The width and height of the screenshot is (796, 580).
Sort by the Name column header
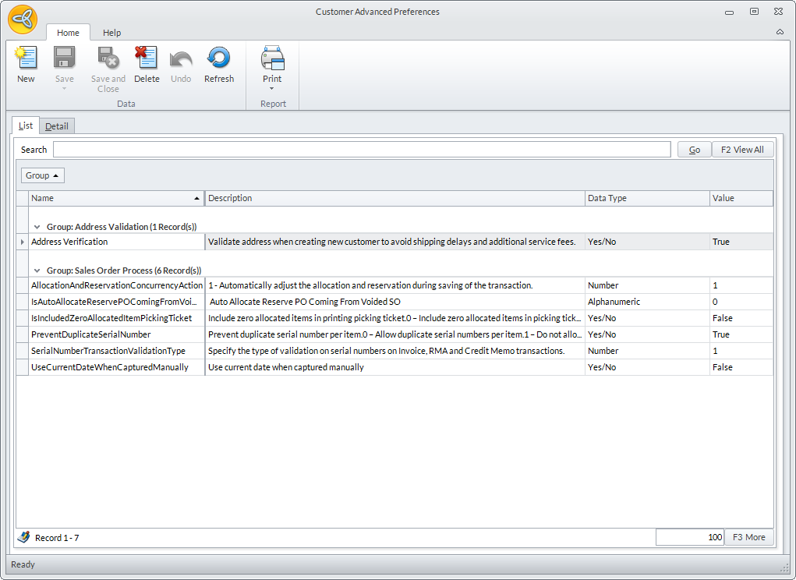click(x=109, y=198)
